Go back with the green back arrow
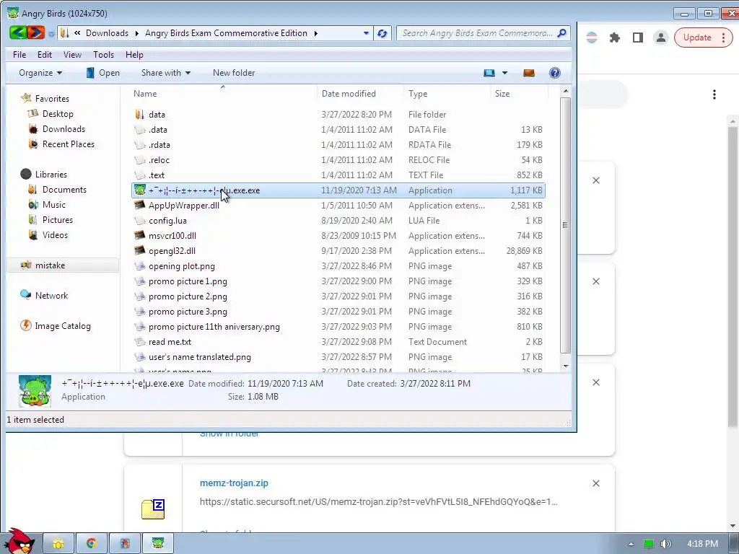 [x=18, y=32]
